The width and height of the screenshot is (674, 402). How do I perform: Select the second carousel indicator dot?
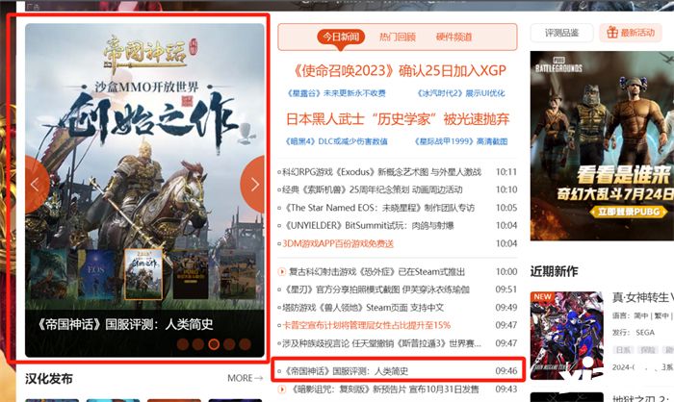pos(198,344)
